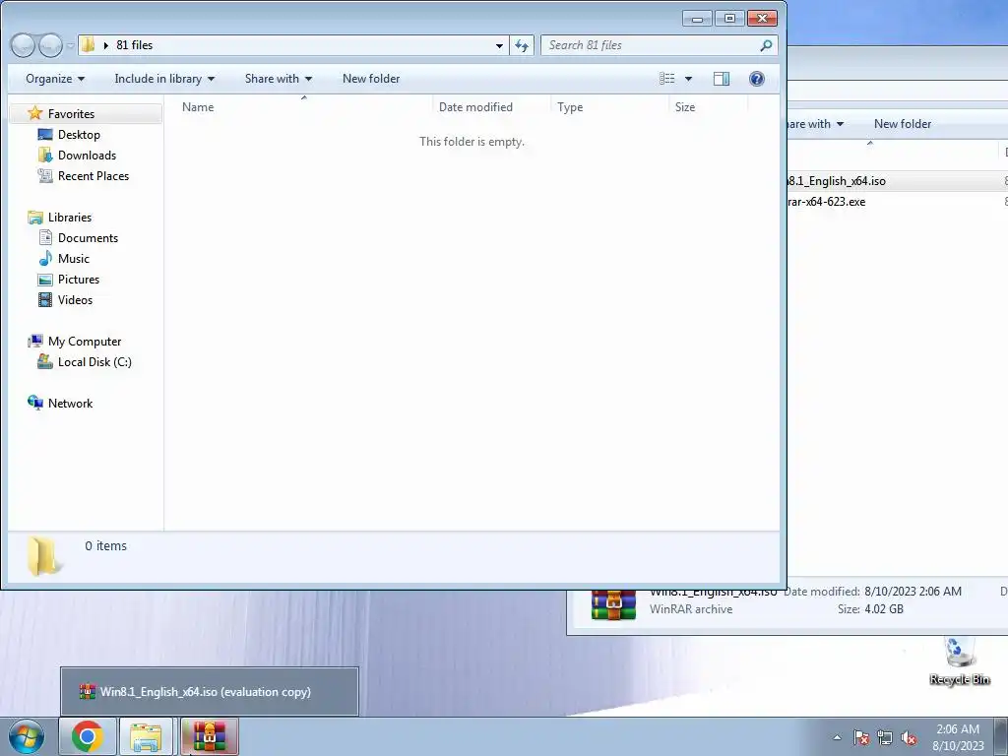Click the Videos film strip icon
This screenshot has width=1008, height=756.
coord(45,299)
